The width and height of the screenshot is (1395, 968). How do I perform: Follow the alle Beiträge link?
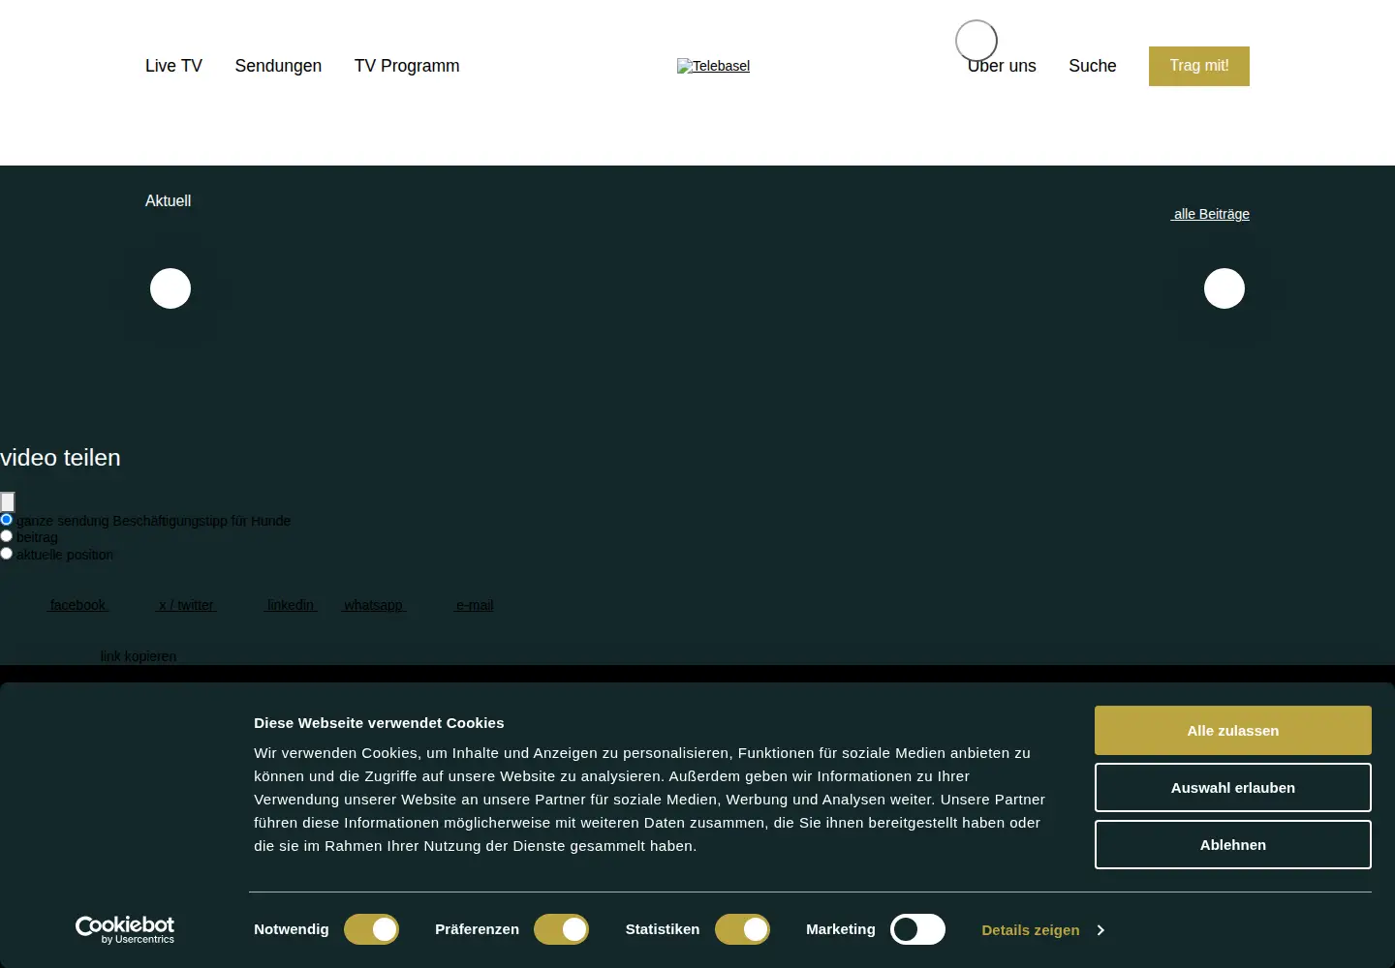coord(1210,214)
